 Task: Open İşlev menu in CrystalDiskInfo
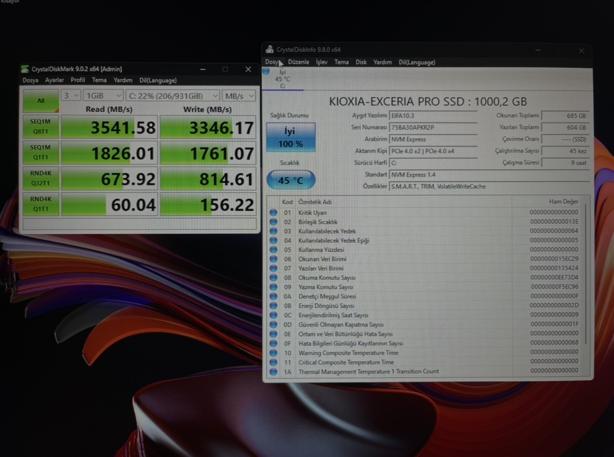[321, 63]
